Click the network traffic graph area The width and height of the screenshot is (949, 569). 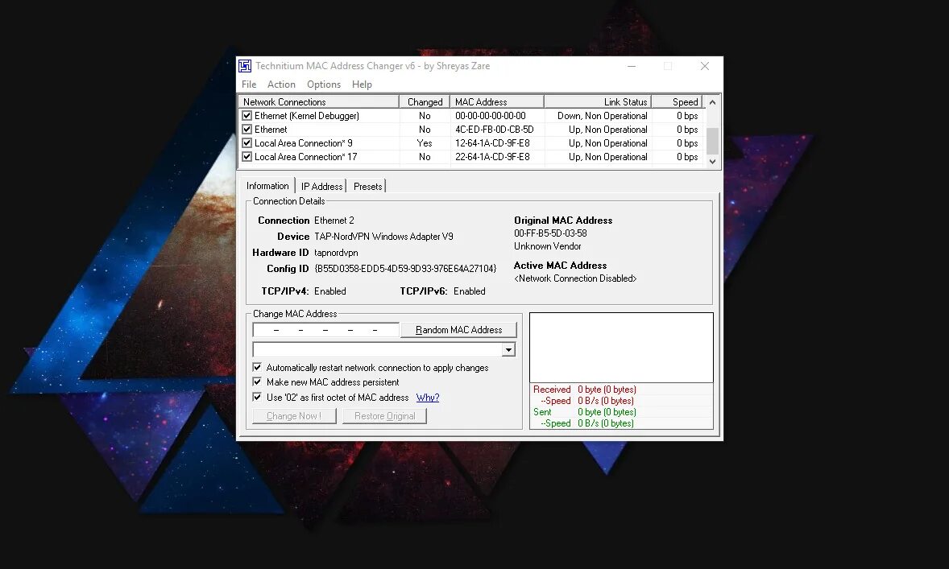tap(622, 348)
